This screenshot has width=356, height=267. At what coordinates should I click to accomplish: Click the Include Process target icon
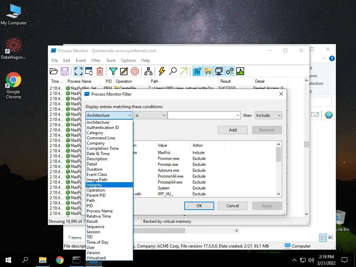(135, 71)
